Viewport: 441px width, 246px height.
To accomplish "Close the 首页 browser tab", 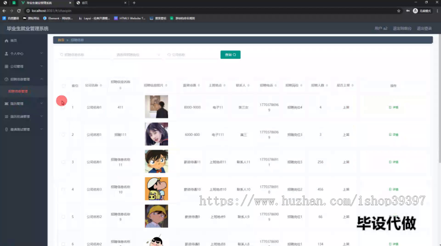I will tap(125, 3).
